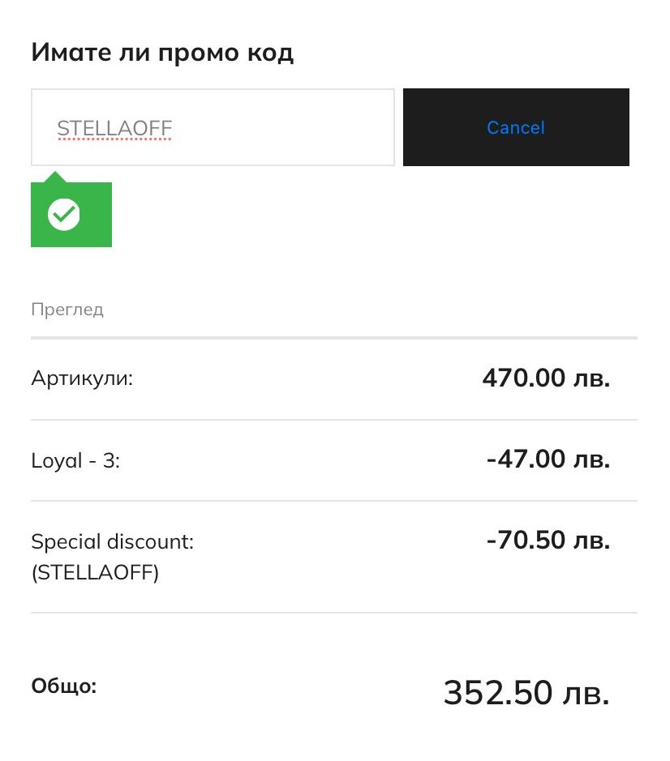Click the divider line above the Общо row

pos(334,613)
